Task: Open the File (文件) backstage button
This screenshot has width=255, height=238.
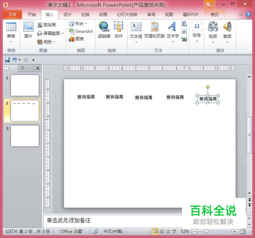Action: point(12,15)
